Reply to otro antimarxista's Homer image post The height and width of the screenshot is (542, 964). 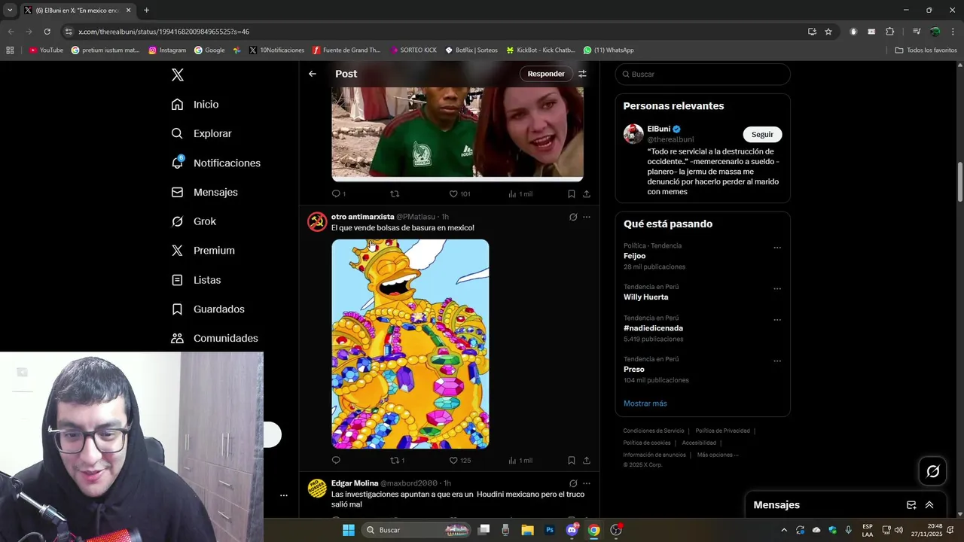click(x=336, y=460)
